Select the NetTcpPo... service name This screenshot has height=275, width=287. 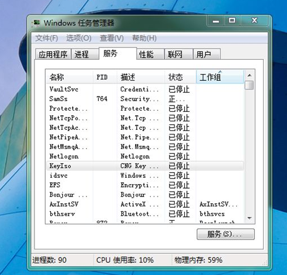[68, 118]
